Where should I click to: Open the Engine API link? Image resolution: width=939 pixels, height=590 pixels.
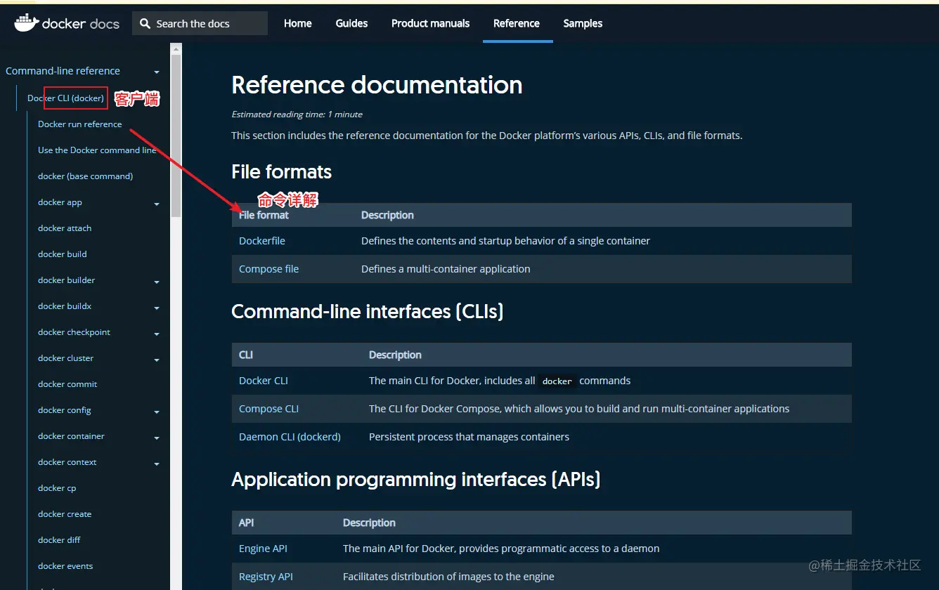click(x=263, y=549)
